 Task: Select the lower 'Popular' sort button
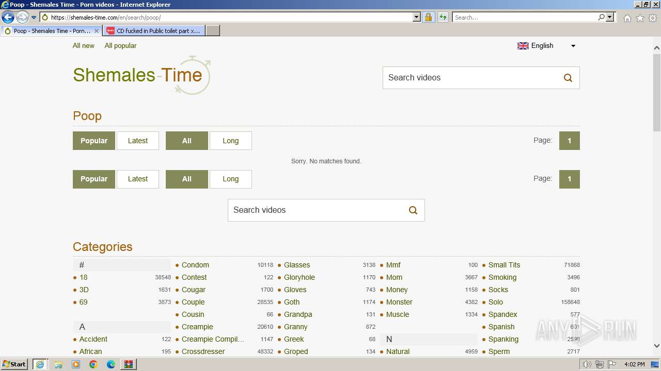pos(94,179)
